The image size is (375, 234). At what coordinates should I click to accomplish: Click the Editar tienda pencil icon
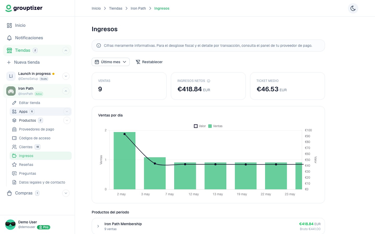pyautogui.click(x=14, y=103)
